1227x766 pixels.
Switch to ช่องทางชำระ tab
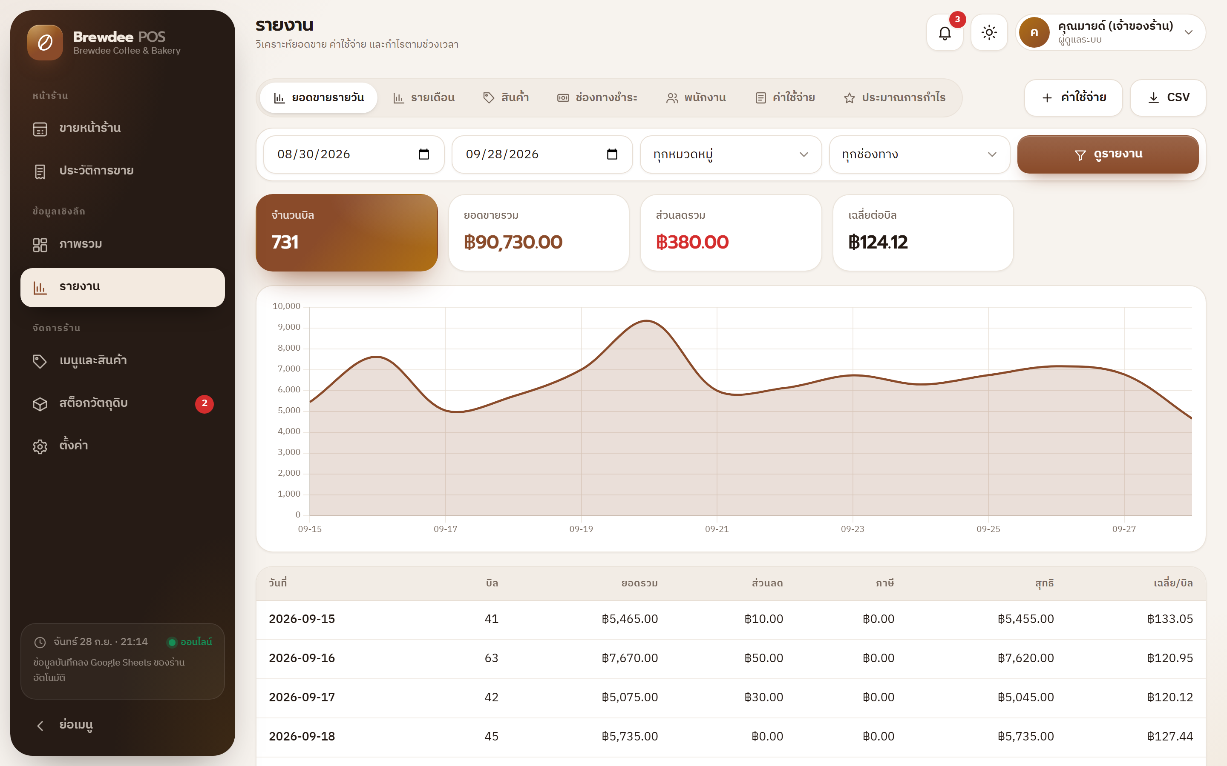tap(597, 98)
